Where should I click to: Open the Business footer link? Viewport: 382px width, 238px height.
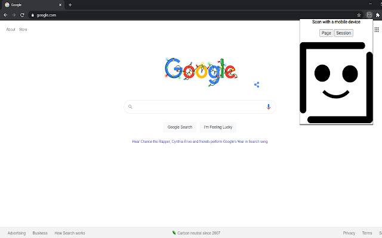tap(40, 233)
